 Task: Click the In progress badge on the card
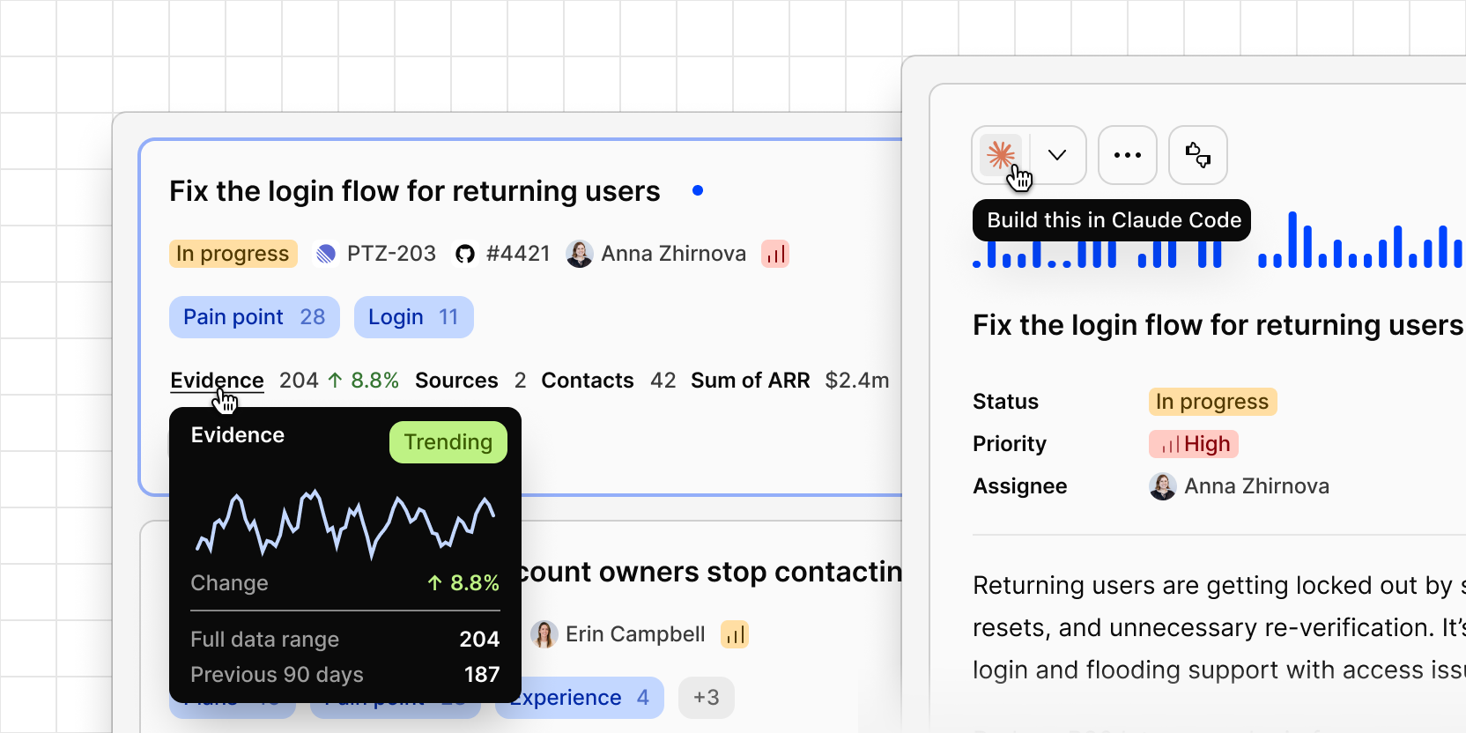233,254
